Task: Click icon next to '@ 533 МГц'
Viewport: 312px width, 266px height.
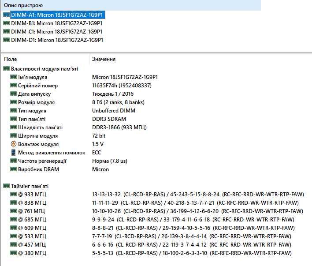Action: pos(13,236)
